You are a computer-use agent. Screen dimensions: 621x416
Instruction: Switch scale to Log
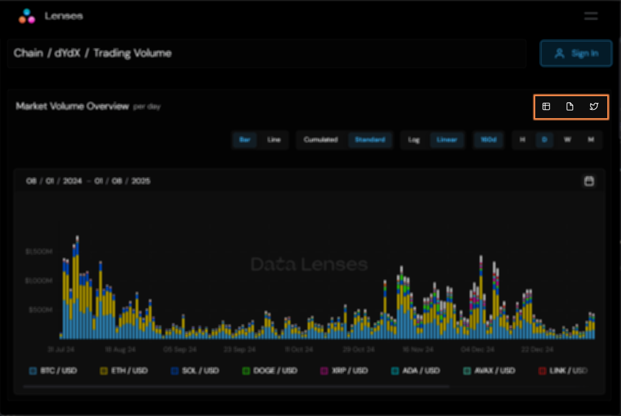click(414, 140)
